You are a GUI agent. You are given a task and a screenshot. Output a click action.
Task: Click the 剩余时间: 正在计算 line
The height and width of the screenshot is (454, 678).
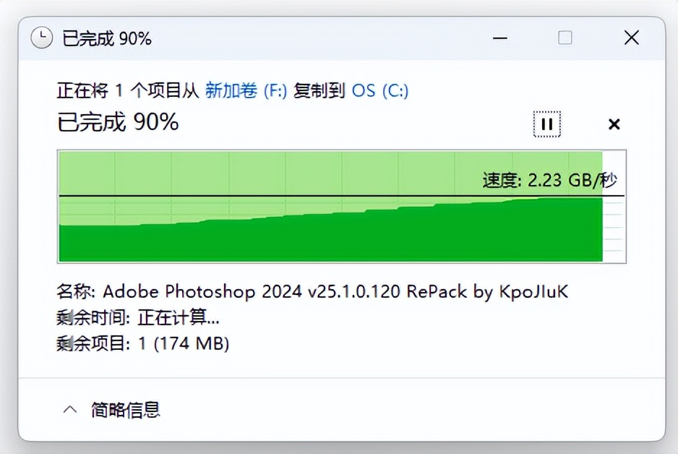[138, 318]
